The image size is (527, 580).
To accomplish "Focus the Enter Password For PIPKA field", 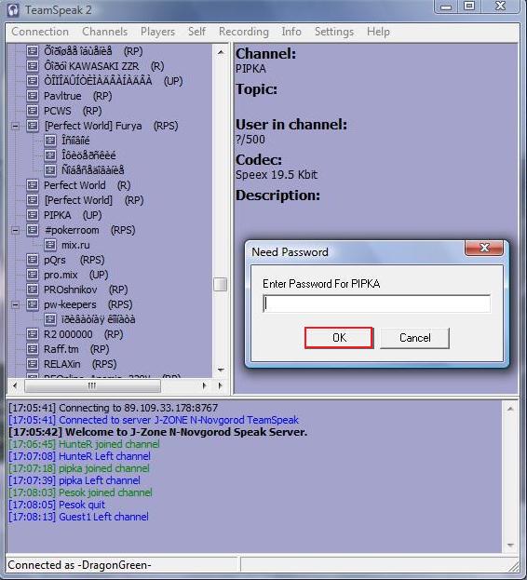I will (376, 303).
